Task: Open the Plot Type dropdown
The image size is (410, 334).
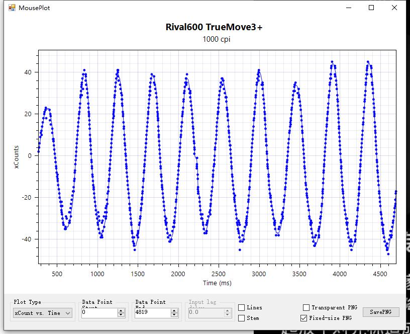Action: point(43,313)
